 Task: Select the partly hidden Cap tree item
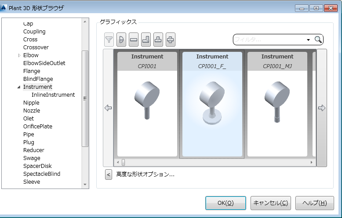click(x=28, y=24)
